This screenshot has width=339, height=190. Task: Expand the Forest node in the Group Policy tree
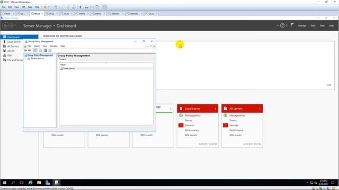click(x=25, y=59)
